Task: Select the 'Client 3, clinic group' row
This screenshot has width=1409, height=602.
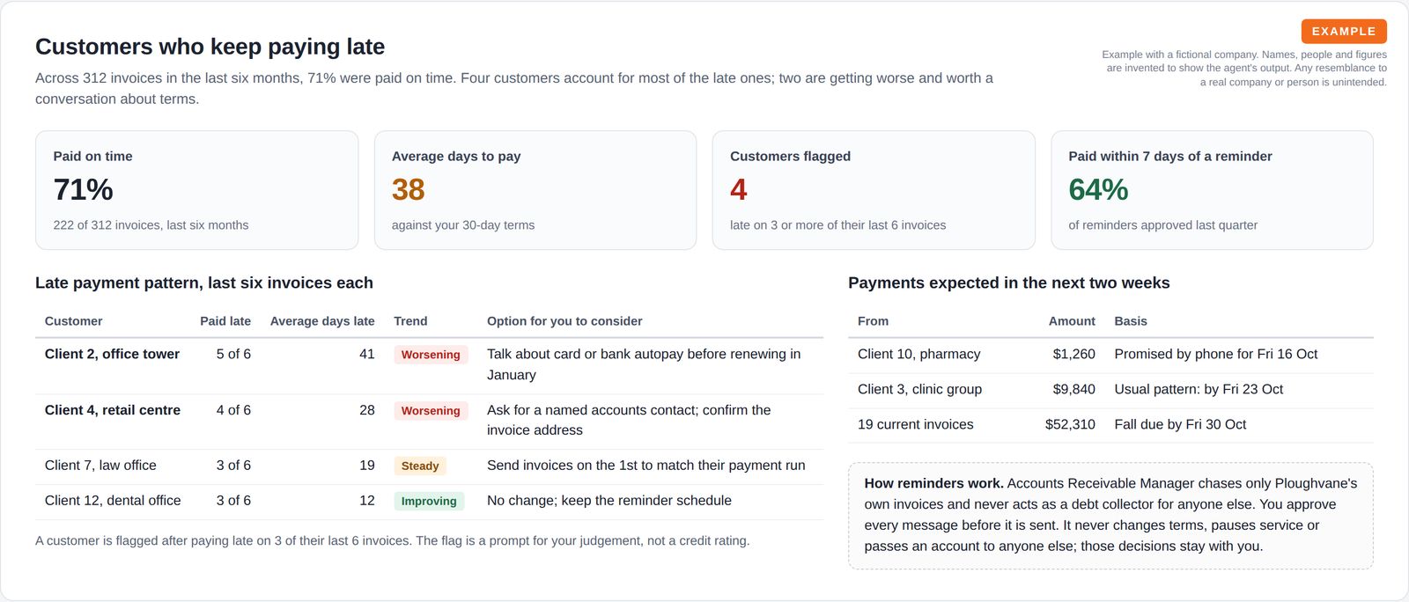Action: [x=1110, y=390]
